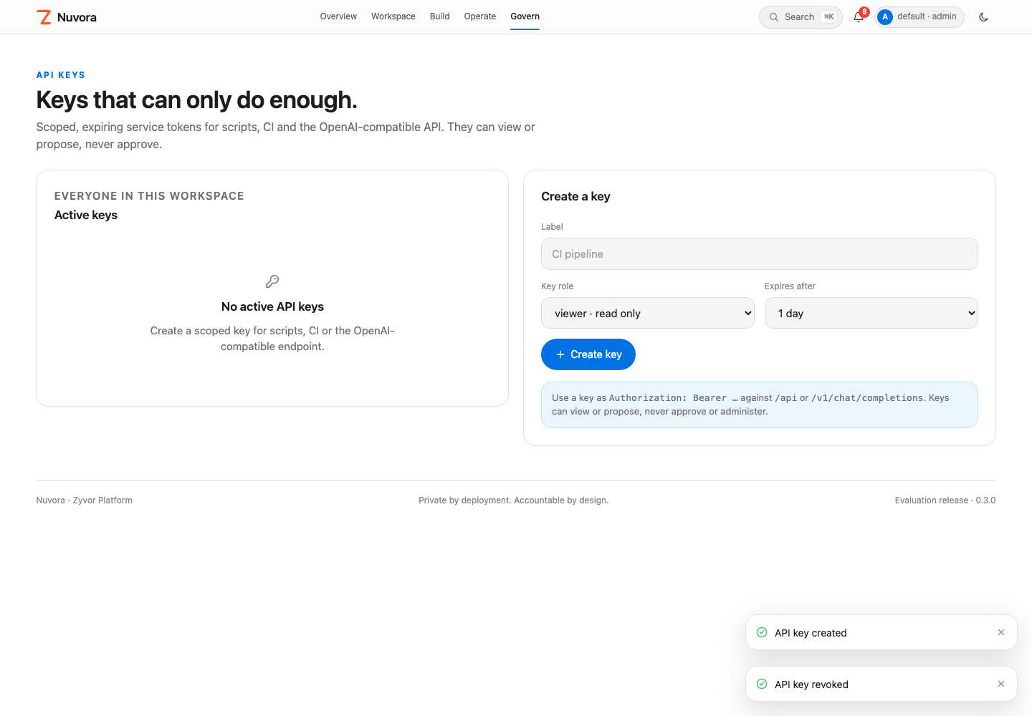Click the 'Create a key' heading
This screenshot has height=716, width=1032.
coord(575,196)
